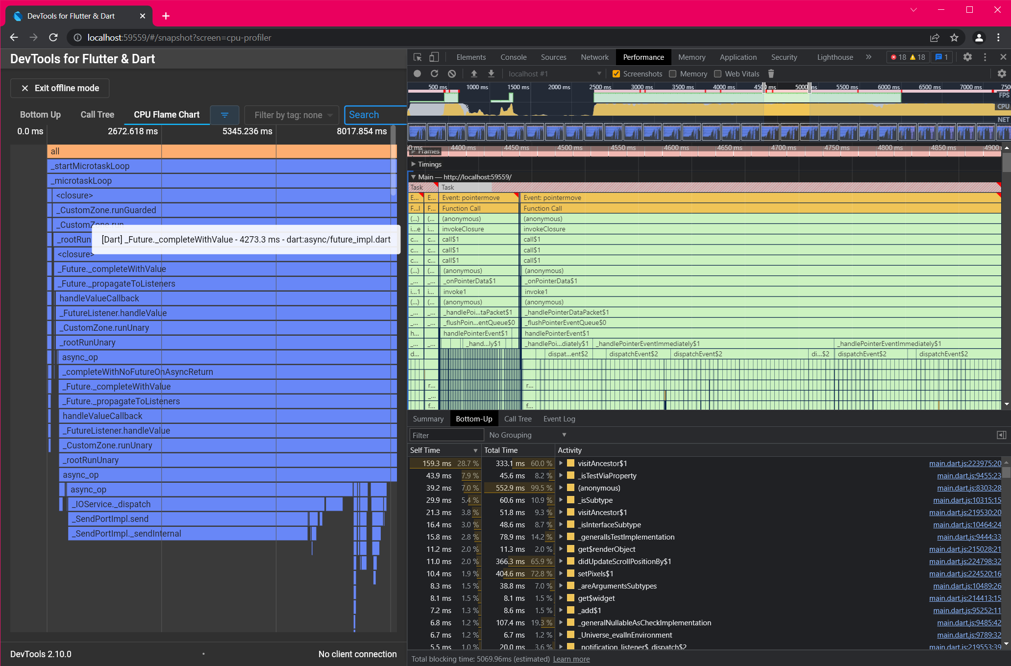Enable the Memory checkbox
The height and width of the screenshot is (666, 1011).
[x=673, y=74]
